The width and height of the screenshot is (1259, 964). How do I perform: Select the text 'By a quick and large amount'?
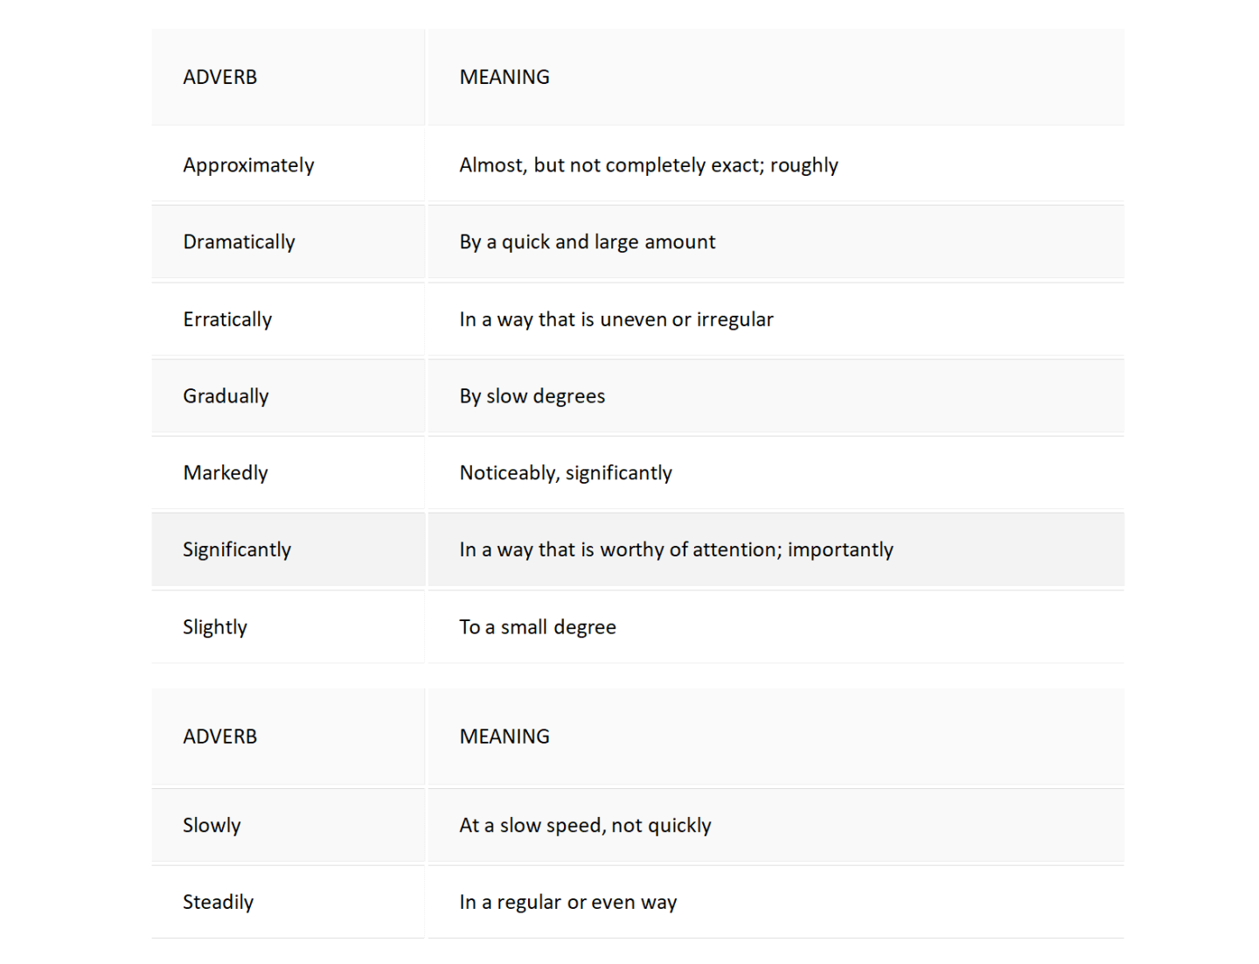(588, 242)
